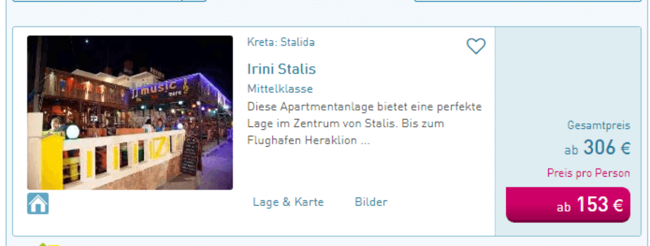Switch to the Bilder tab
The image size is (650, 246).
coord(371,202)
